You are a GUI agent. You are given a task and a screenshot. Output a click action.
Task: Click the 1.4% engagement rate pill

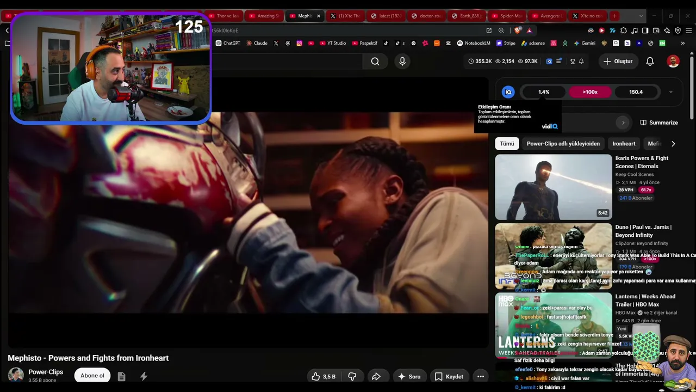click(x=544, y=92)
